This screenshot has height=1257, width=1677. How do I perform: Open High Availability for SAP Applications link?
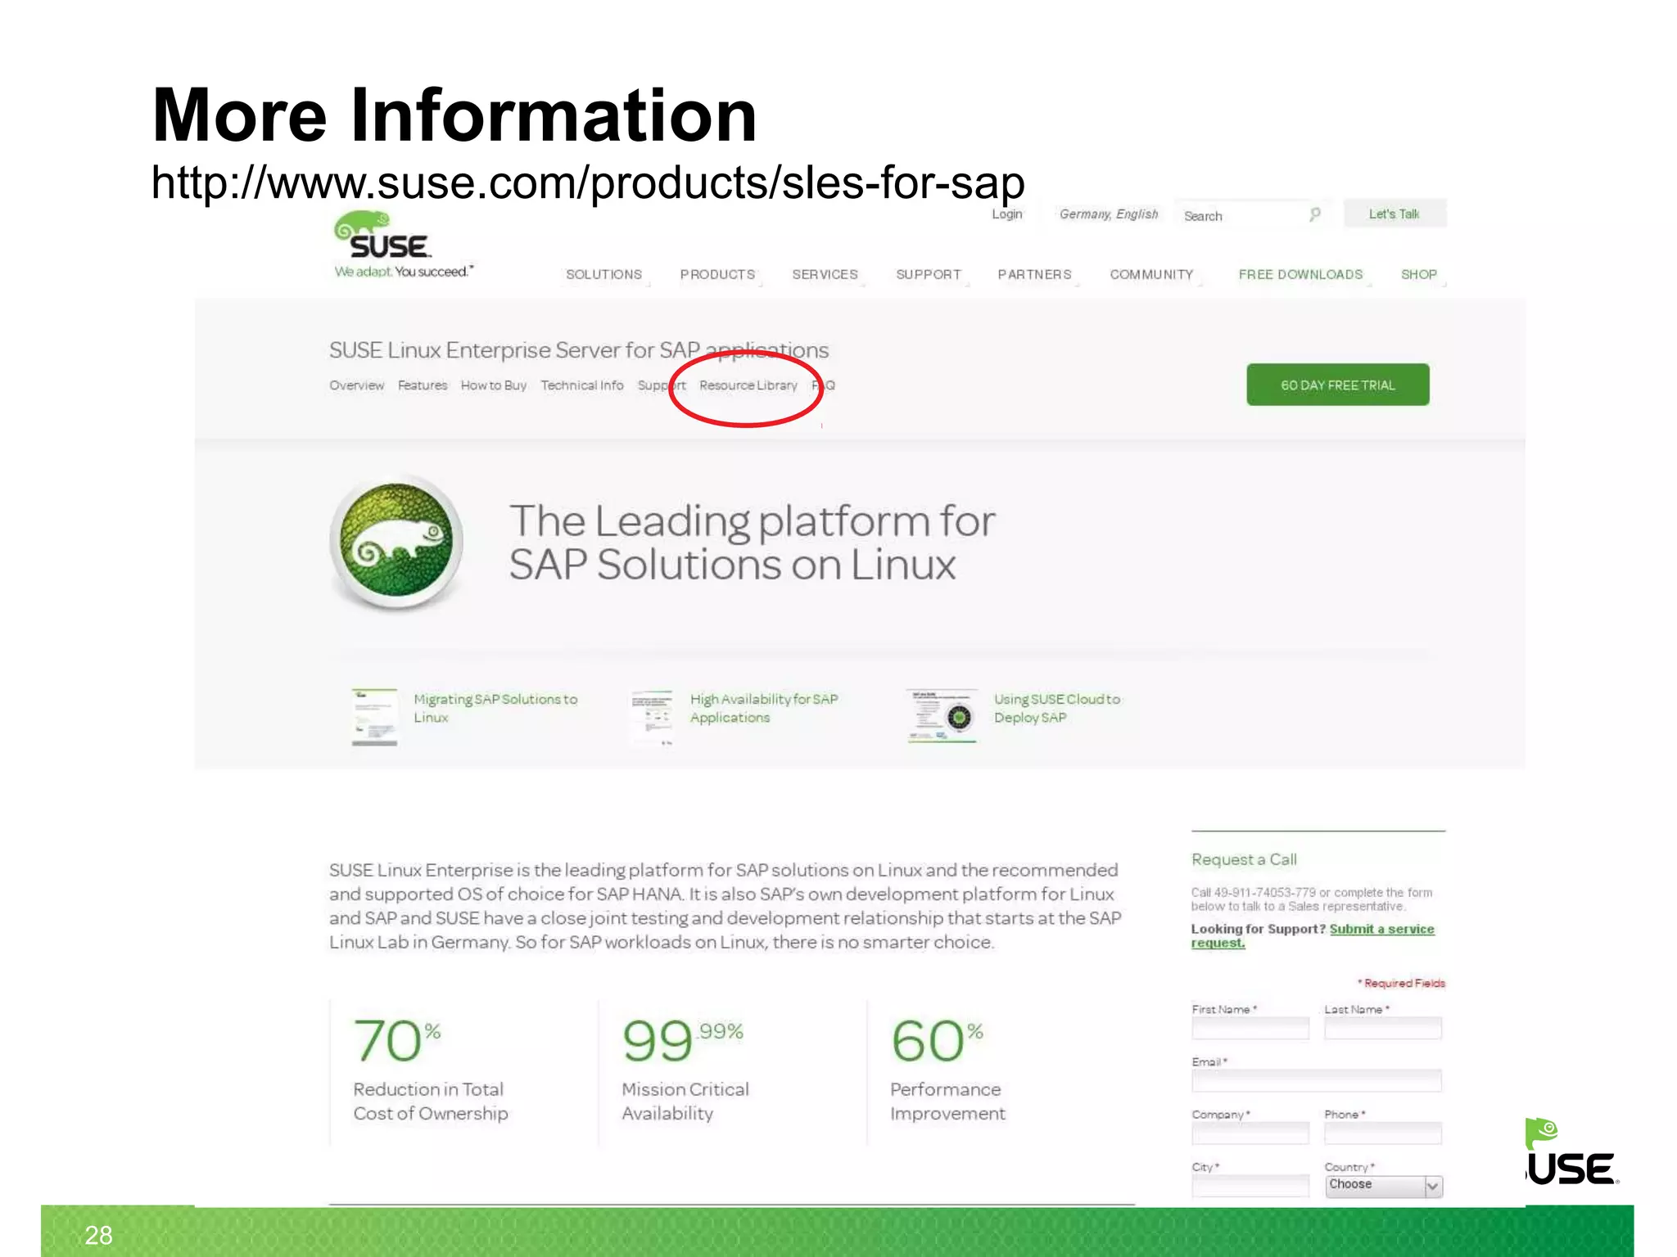click(764, 708)
